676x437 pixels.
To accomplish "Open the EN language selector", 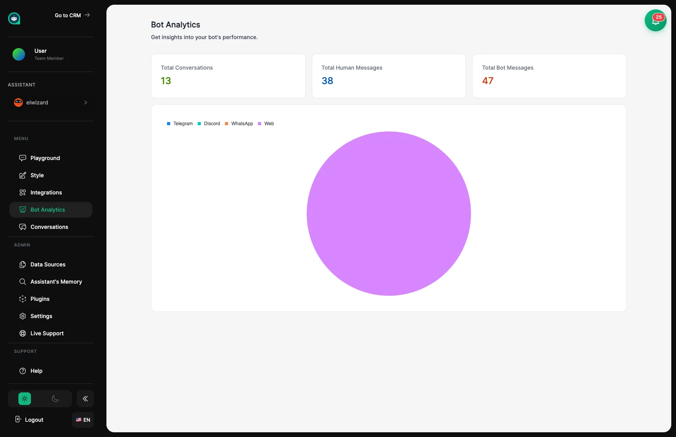I will [x=83, y=420].
